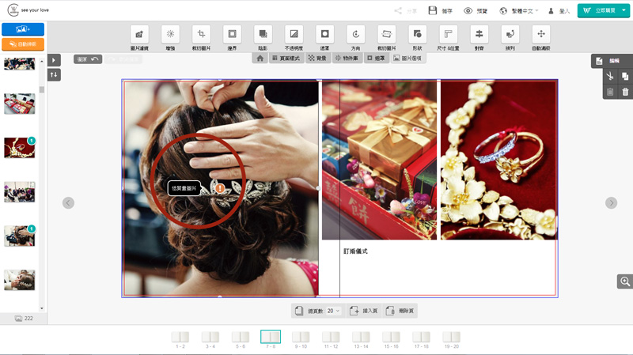Screen dimensions: 633x355
Task: Open the align (對齊) tool
Action: coord(478,34)
